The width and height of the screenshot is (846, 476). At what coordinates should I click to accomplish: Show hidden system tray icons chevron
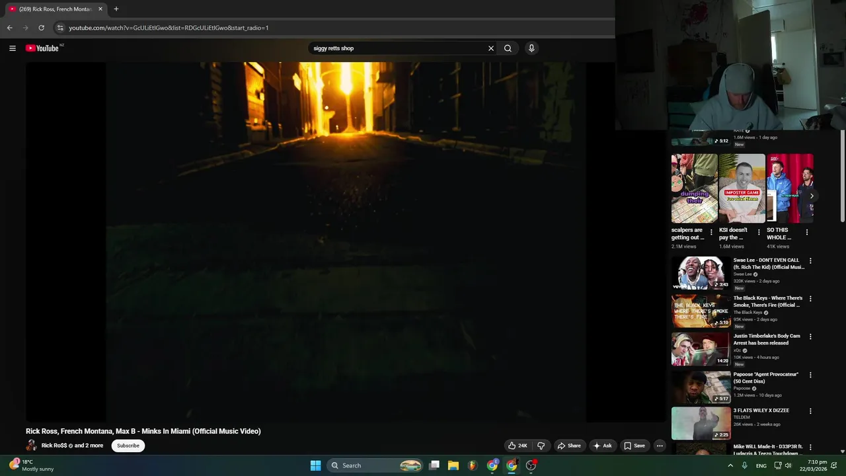[730, 465]
